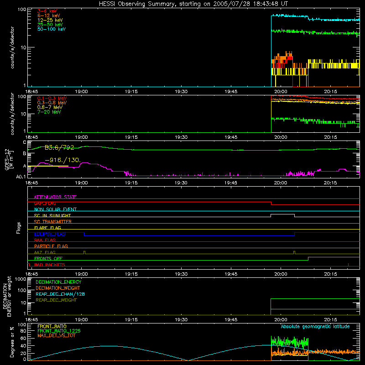Image resolution: width=365 pixels, height=365 pixels.
Task: Select the PARTICLE_FLAG label
Action: point(51,246)
